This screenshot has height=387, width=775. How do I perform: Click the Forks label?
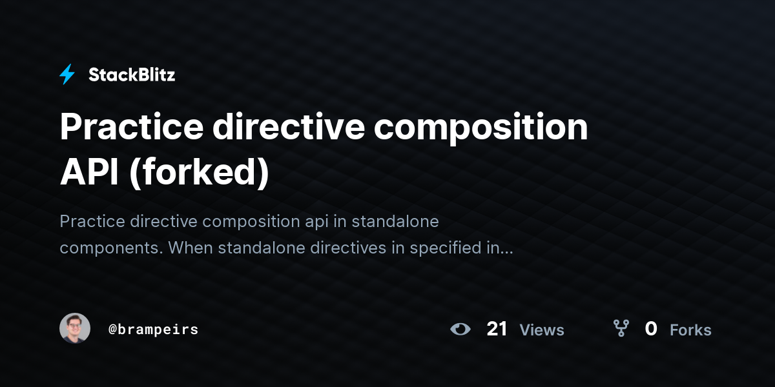point(690,330)
